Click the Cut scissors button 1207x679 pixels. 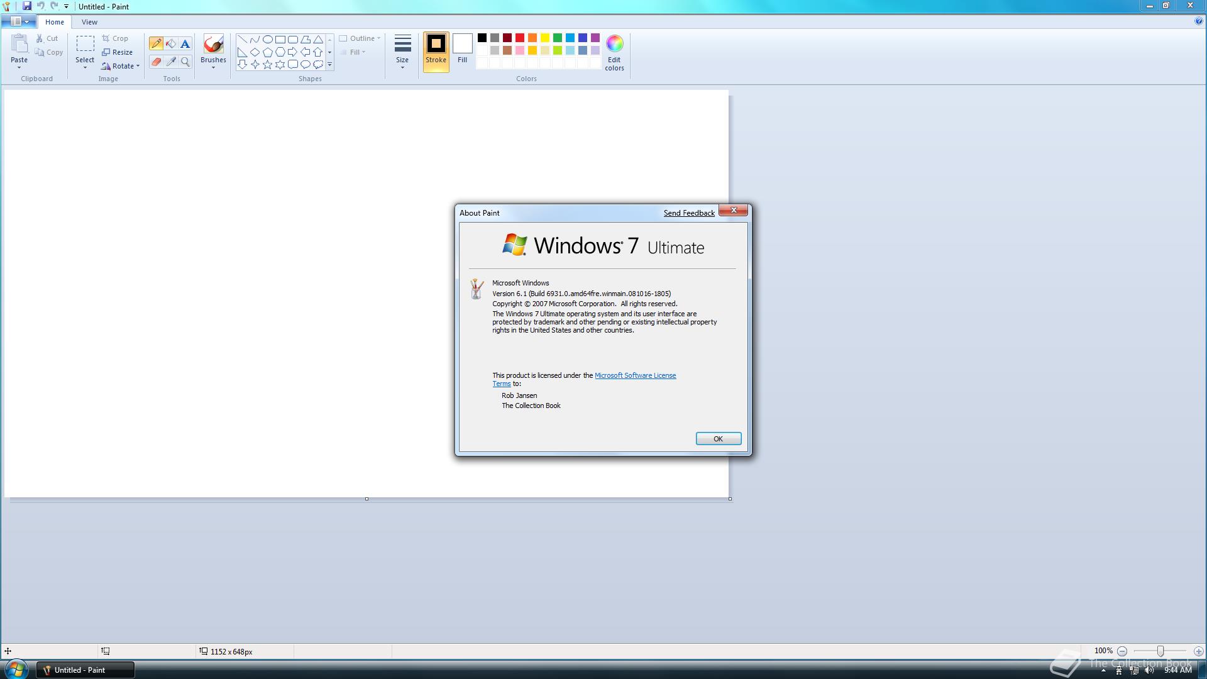pyautogui.click(x=47, y=38)
